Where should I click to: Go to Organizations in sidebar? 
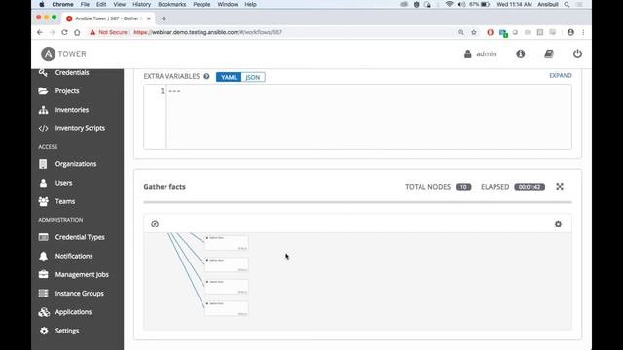pos(76,164)
